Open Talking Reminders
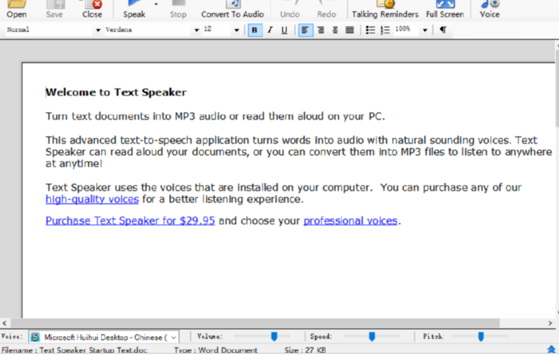This screenshot has width=559, height=354. click(x=385, y=10)
